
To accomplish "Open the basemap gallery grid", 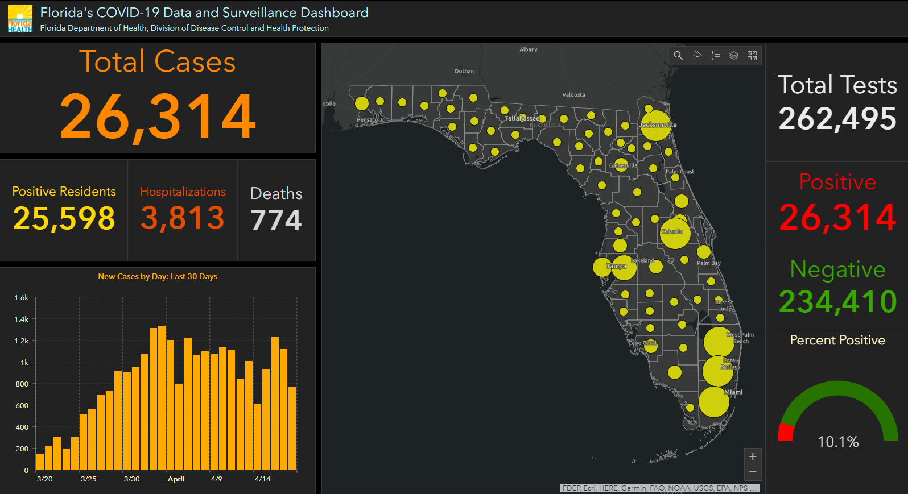I will point(752,56).
